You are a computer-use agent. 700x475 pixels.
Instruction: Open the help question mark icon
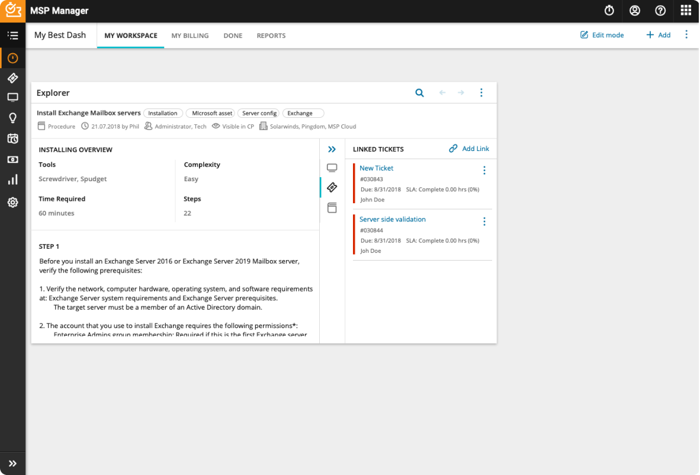coord(660,11)
